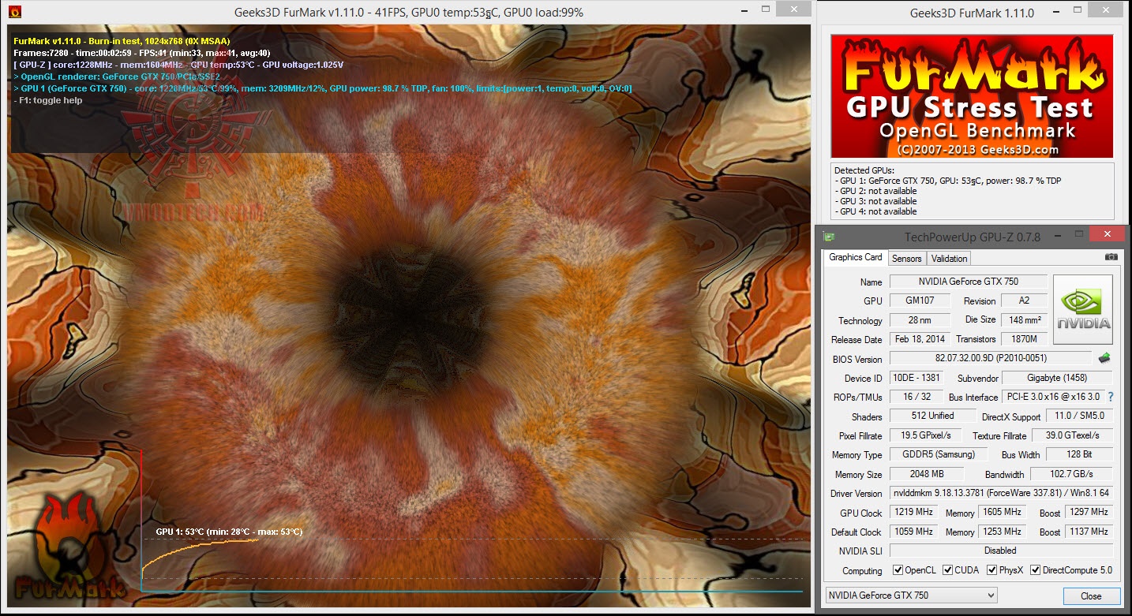Click the GPU field showing GM107
This screenshot has height=616, width=1132.
tap(920, 301)
